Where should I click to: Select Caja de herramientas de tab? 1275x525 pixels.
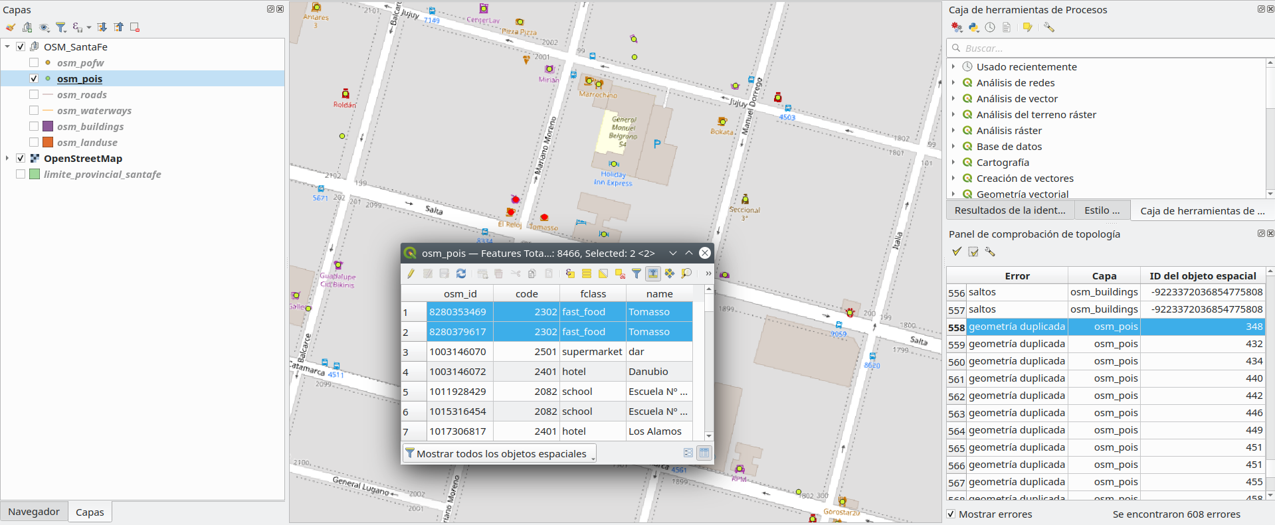[x=1202, y=210]
